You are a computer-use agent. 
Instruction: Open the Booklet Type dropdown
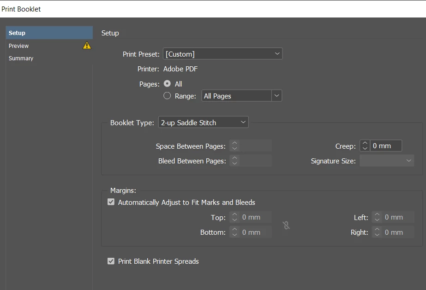coord(203,122)
